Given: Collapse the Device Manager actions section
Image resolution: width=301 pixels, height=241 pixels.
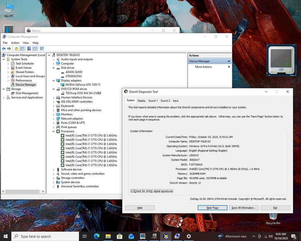Looking at the screenshot, I should pos(228,61).
